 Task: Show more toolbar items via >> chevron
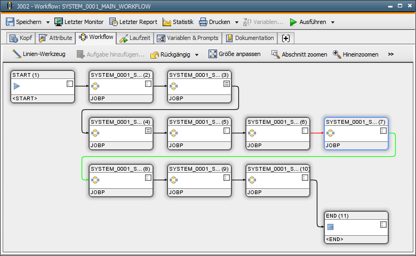coord(391,54)
